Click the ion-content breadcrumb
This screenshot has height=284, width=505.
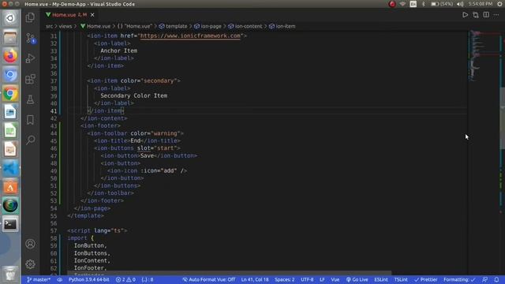(x=245, y=26)
